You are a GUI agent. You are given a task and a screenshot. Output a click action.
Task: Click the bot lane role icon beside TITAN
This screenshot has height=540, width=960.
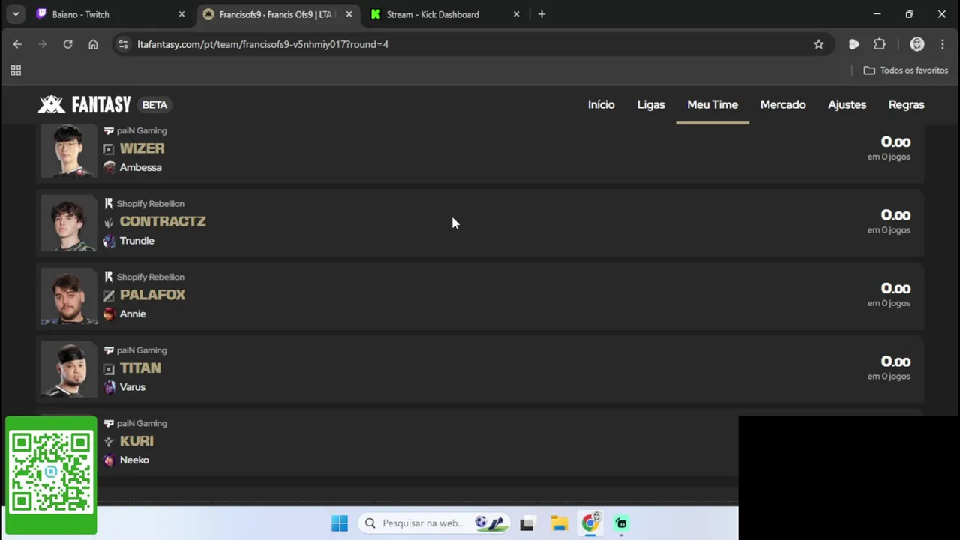(x=109, y=369)
